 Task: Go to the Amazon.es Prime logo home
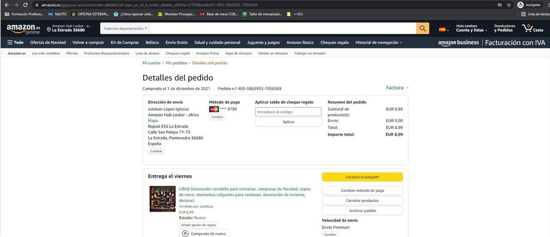24,29
